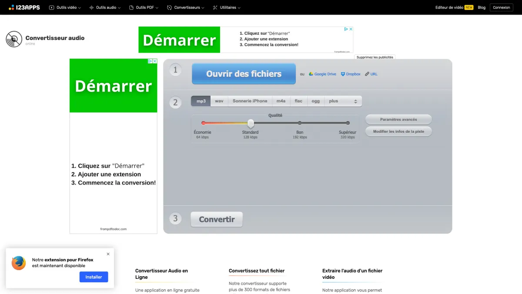522x294 pixels.
Task: Open the Convertisseurs menu
Action: pos(186,7)
